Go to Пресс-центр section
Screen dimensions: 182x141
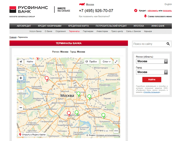click(117, 31)
